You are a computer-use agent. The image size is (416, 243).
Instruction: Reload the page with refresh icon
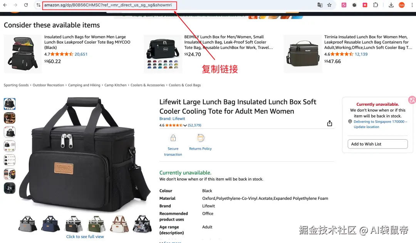click(26, 5)
